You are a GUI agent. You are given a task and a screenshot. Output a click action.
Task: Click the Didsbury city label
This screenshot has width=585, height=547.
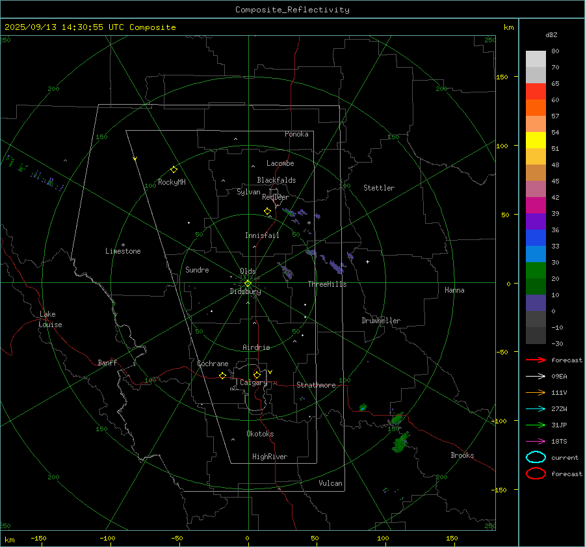pos(245,291)
